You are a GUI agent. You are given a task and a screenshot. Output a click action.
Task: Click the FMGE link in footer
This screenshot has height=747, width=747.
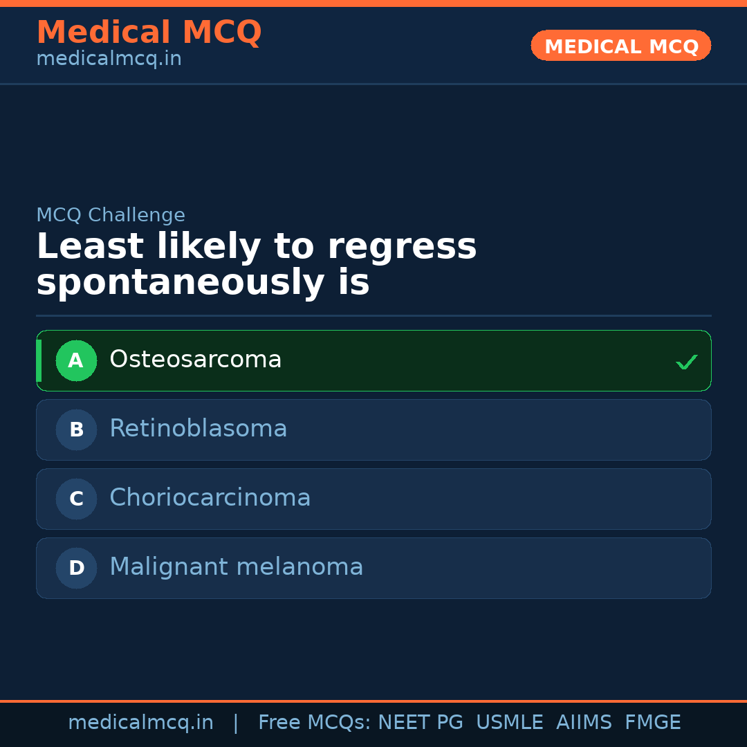pyautogui.click(x=652, y=722)
